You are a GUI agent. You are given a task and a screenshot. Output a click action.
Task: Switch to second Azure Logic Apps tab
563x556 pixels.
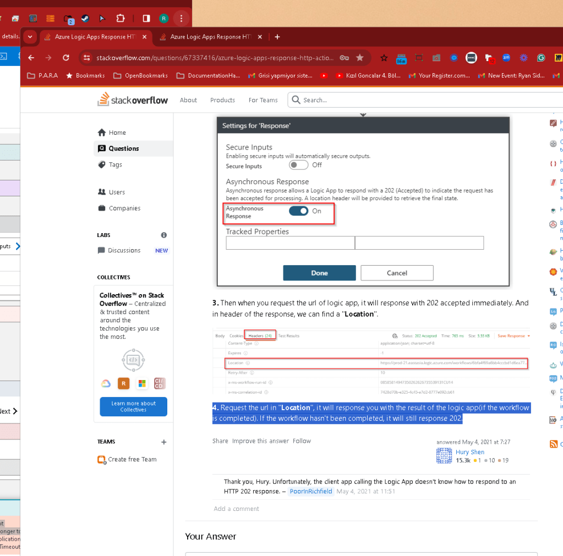211,37
